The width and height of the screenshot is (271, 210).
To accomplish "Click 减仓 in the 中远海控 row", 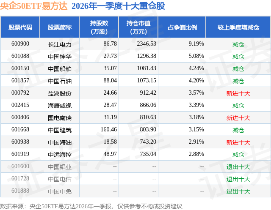I will pos(238,155).
